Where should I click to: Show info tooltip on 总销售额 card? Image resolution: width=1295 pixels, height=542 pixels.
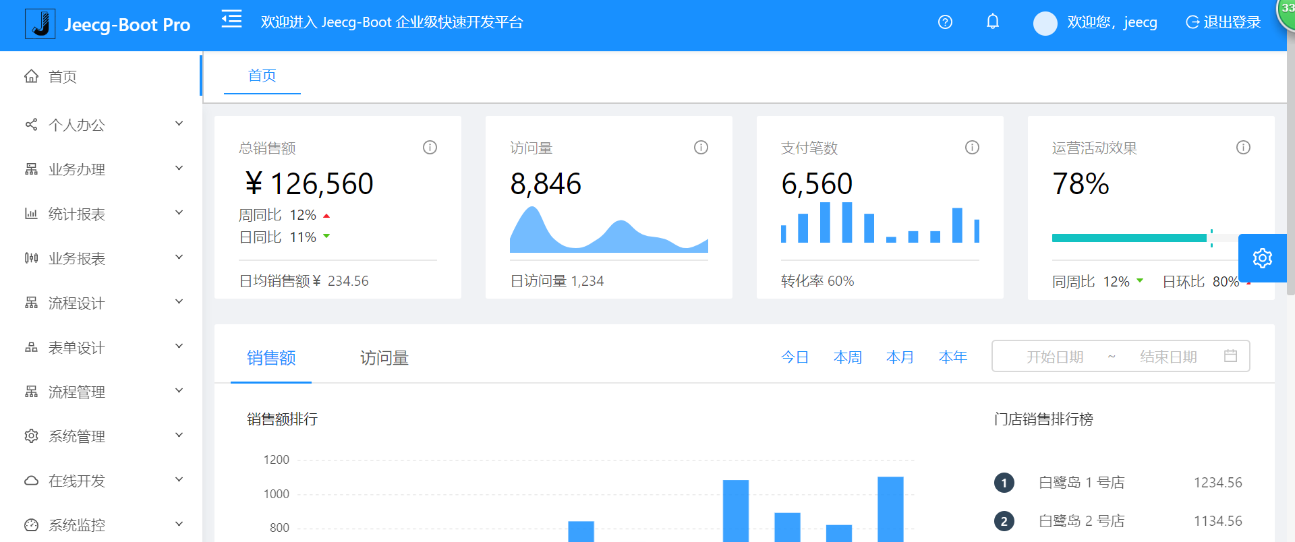click(430, 147)
